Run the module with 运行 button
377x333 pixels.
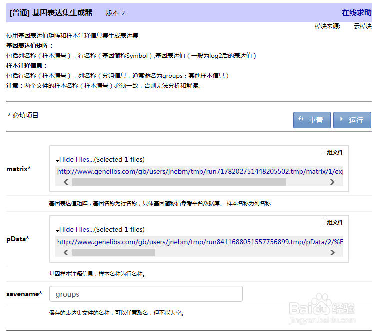352,120
